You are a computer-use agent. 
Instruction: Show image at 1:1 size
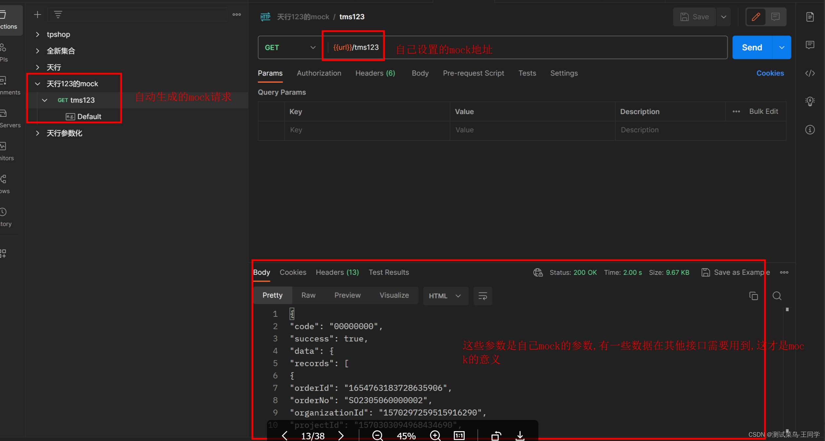point(459,436)
